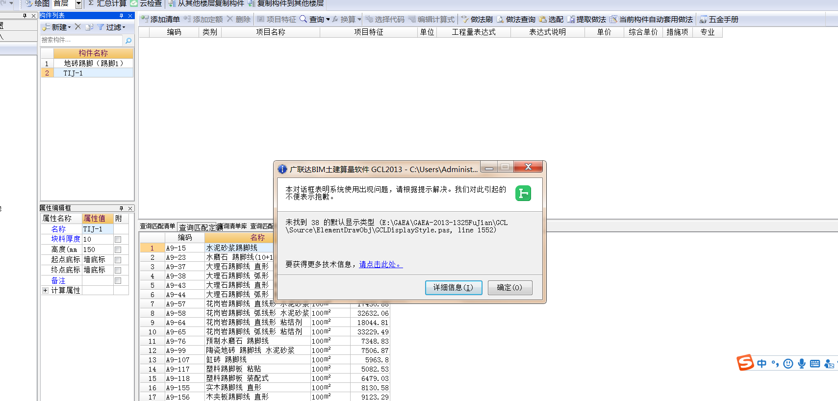Click Sogou soft keyboard icon
Screen dimensions: 838x401
click(x=815, y=363)
